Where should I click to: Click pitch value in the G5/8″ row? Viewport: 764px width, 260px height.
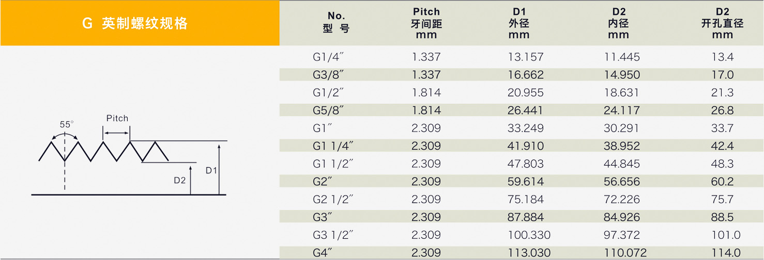(x=426, y=110)
